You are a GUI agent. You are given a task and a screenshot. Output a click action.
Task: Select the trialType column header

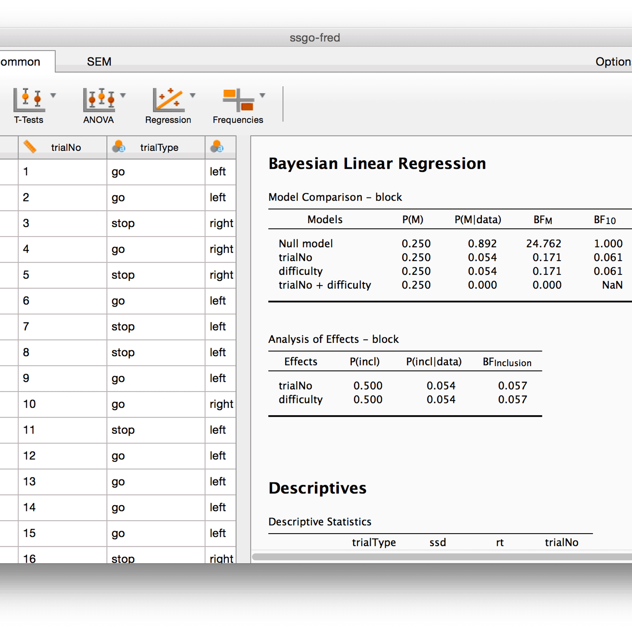coord(156,147)
